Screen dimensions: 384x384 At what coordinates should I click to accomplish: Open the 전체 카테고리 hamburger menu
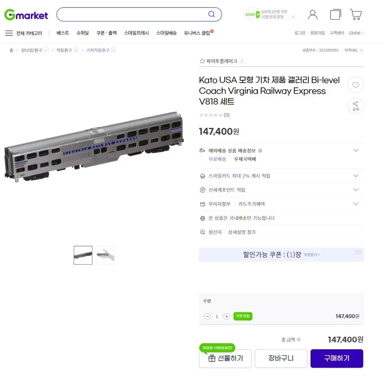(9, 33)
